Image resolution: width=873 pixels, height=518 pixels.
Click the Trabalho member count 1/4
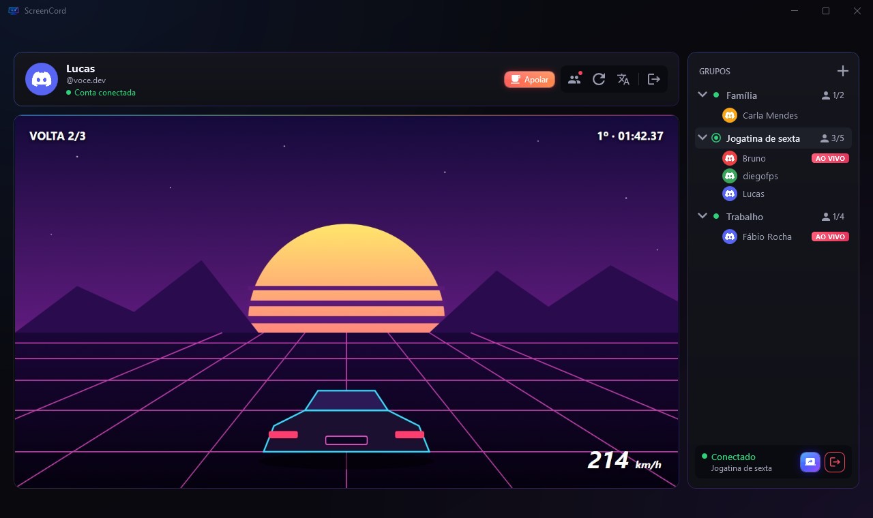[x=833, y=217]
